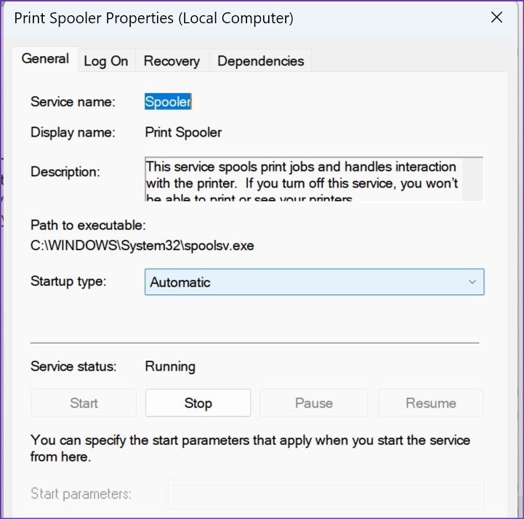Image resolution: width=524 pixels, height=519 pixels.
Task: Open the Recovery tab
Action: [172, 61]
